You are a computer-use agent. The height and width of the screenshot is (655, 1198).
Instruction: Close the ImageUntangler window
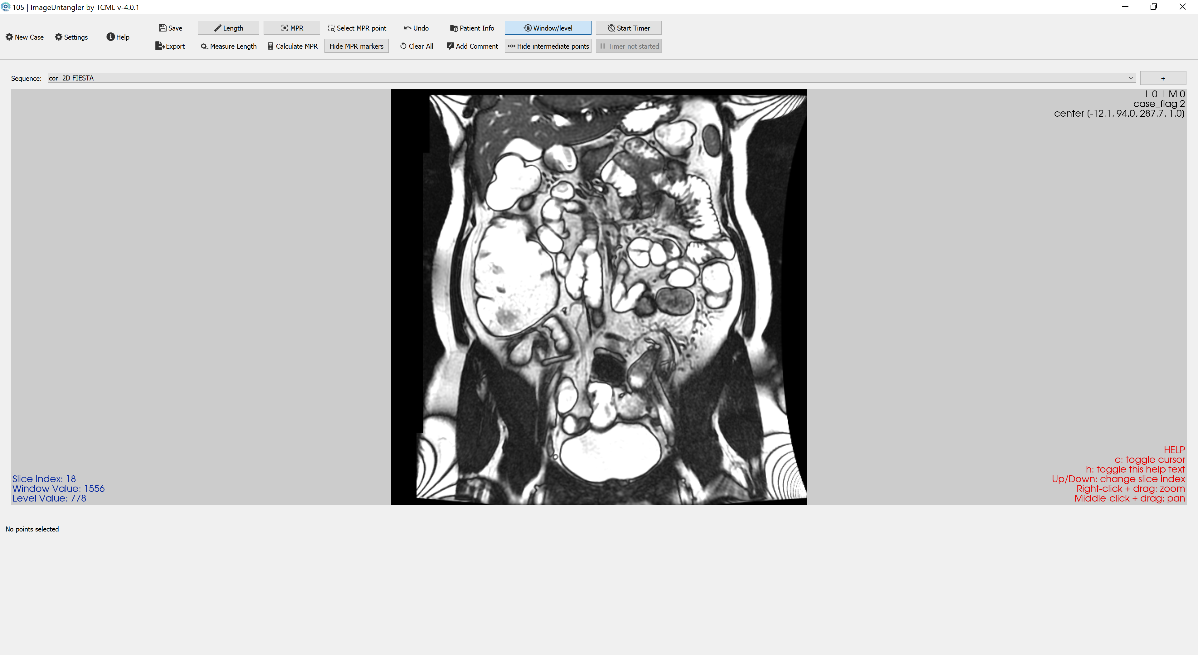(x=1183, y=7)
